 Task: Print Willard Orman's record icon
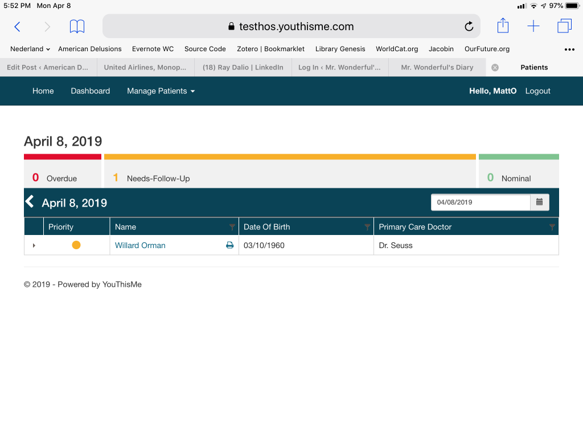[230, 245]
